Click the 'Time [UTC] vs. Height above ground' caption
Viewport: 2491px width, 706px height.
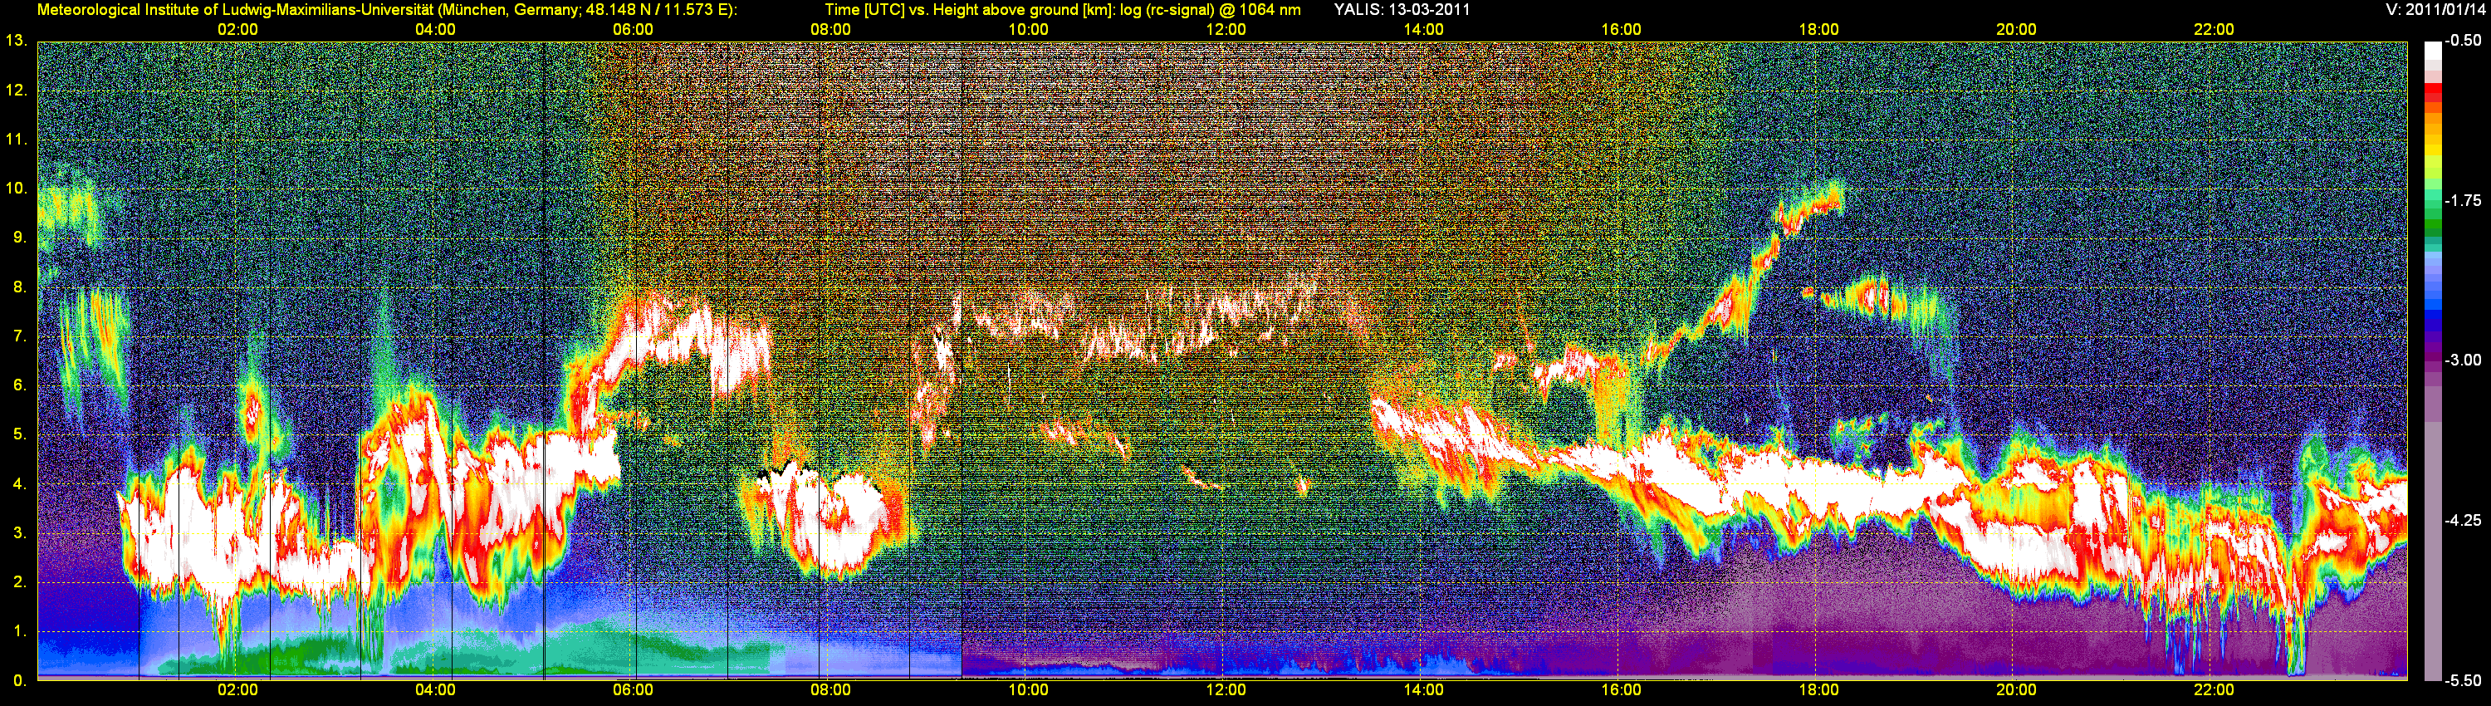pos(1062,10)
